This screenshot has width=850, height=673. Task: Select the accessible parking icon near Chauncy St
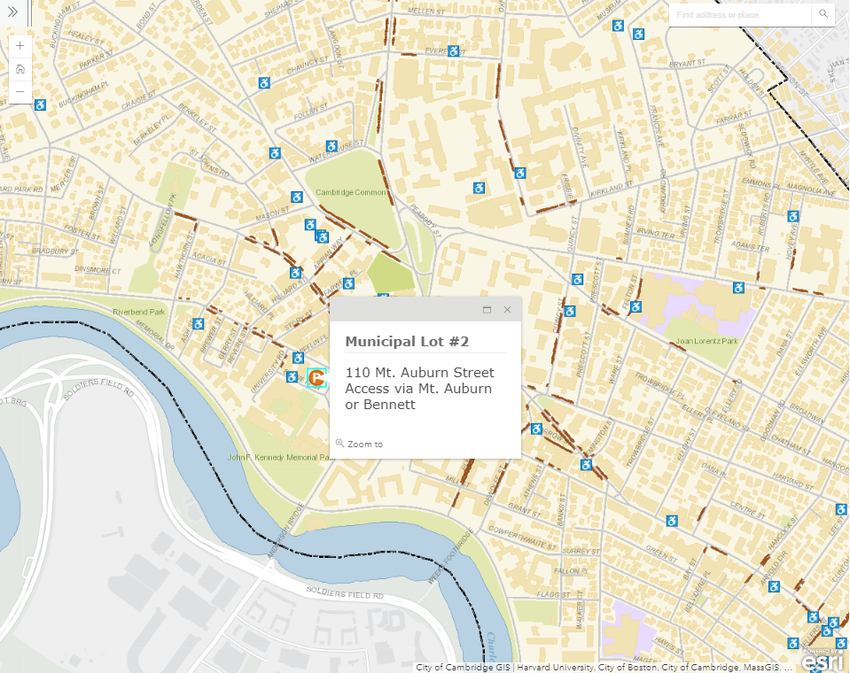tap(263, 82)
